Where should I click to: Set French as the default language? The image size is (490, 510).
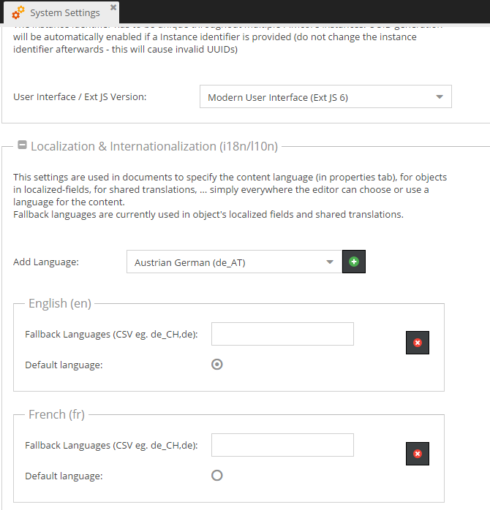pos(216,476)
